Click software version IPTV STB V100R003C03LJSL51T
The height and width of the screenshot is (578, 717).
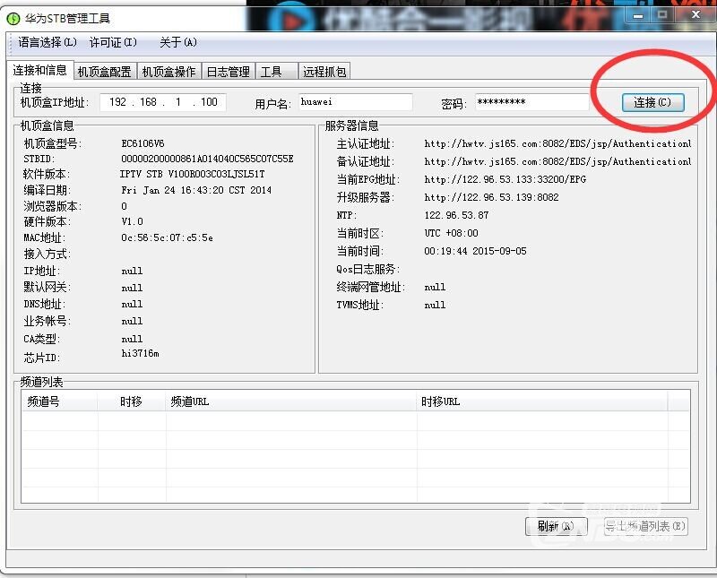pos(192,174)
